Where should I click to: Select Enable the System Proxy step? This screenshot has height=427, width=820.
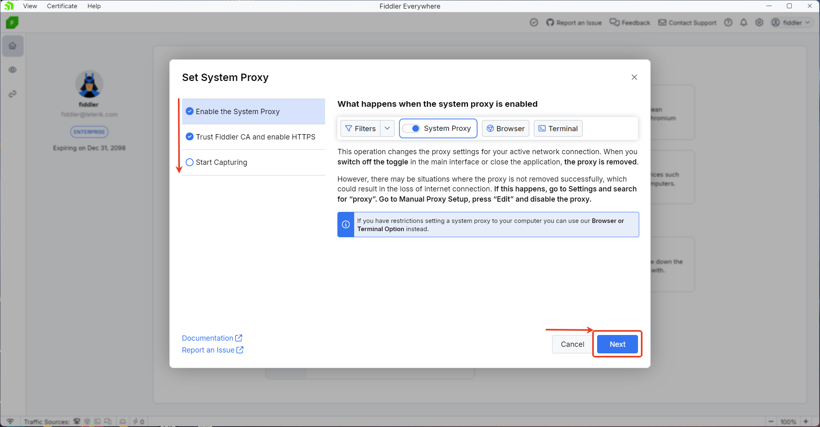tap(254, 111)
